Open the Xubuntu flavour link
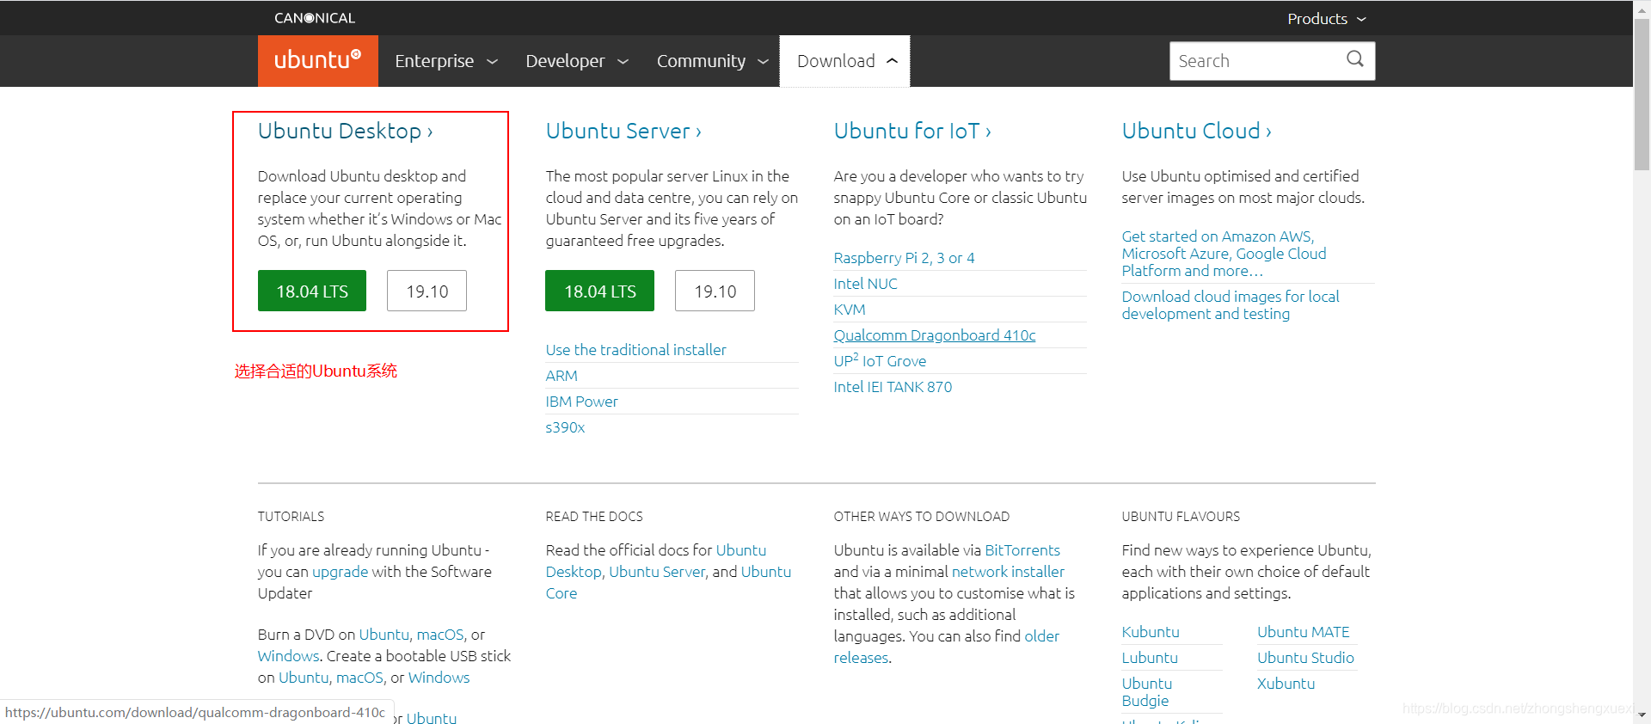The image size is (1651, 724). (1286, 684)
